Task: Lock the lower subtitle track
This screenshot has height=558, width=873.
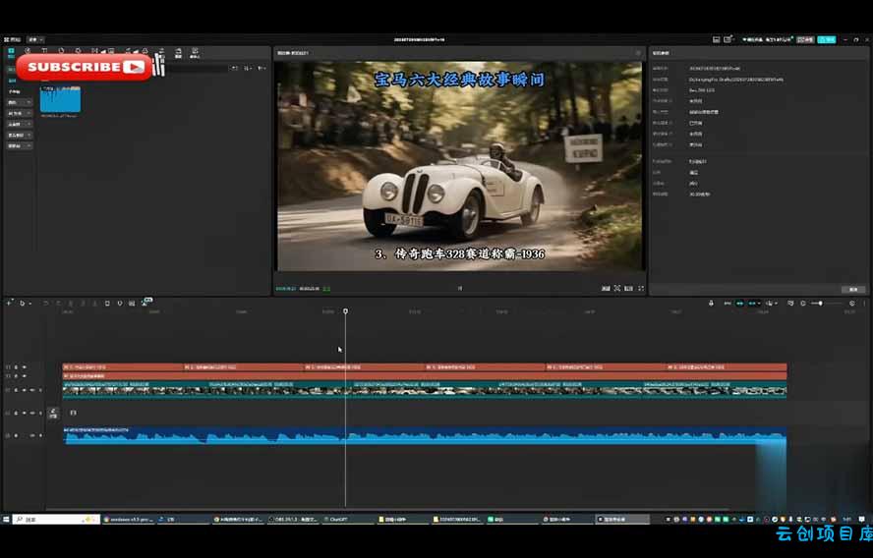Action: click(16, 376)
